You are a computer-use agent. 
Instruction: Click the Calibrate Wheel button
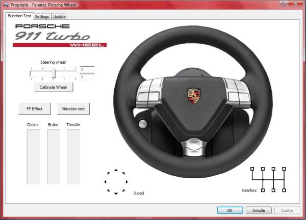[54, 87]
